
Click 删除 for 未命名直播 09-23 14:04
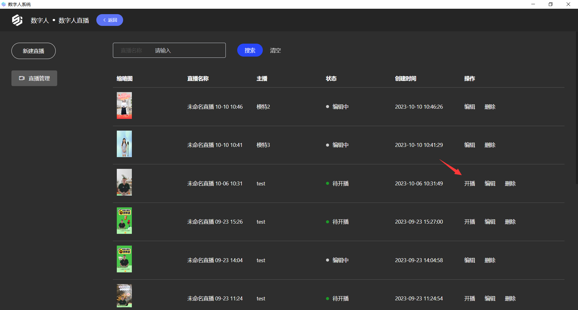click(490, 260)
